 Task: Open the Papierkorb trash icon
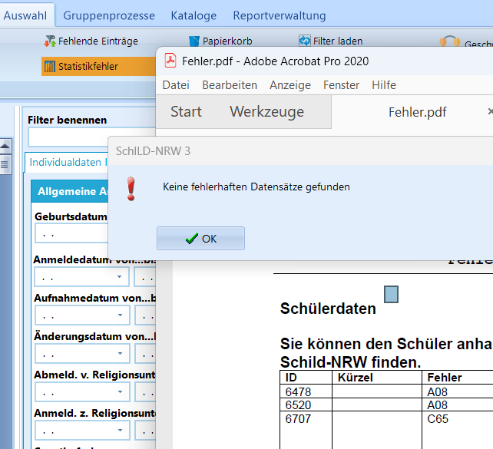coord(194,41)
